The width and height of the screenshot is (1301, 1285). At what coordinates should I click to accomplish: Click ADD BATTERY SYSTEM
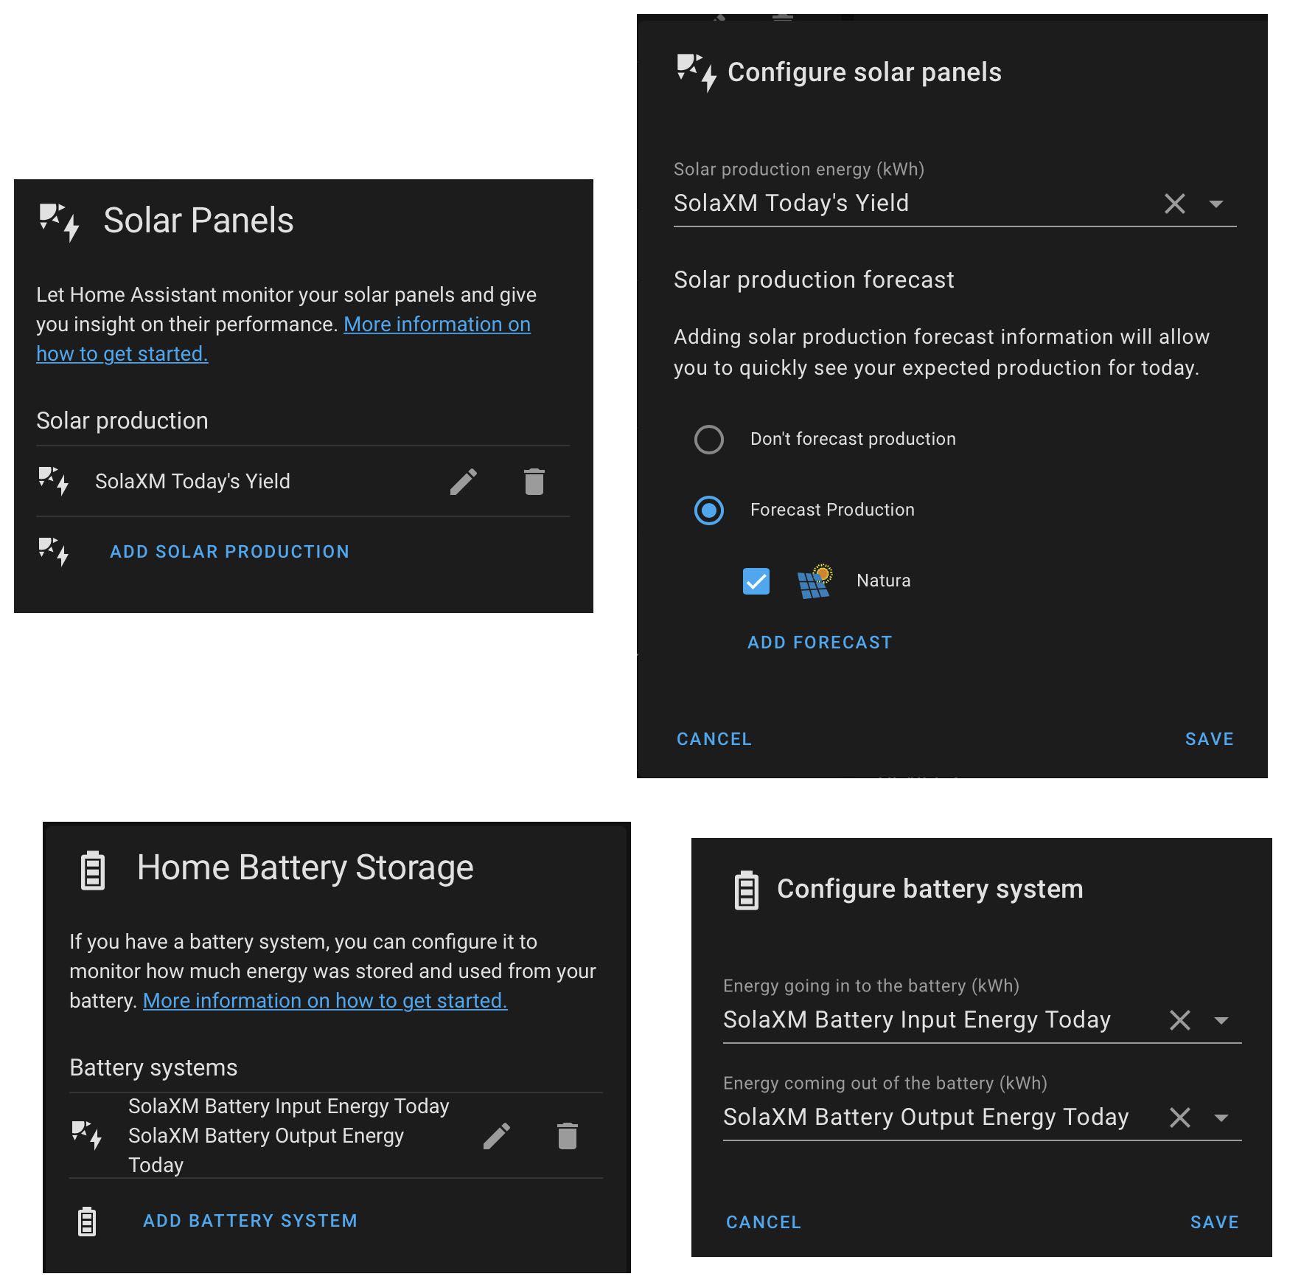pos(250,1221)
